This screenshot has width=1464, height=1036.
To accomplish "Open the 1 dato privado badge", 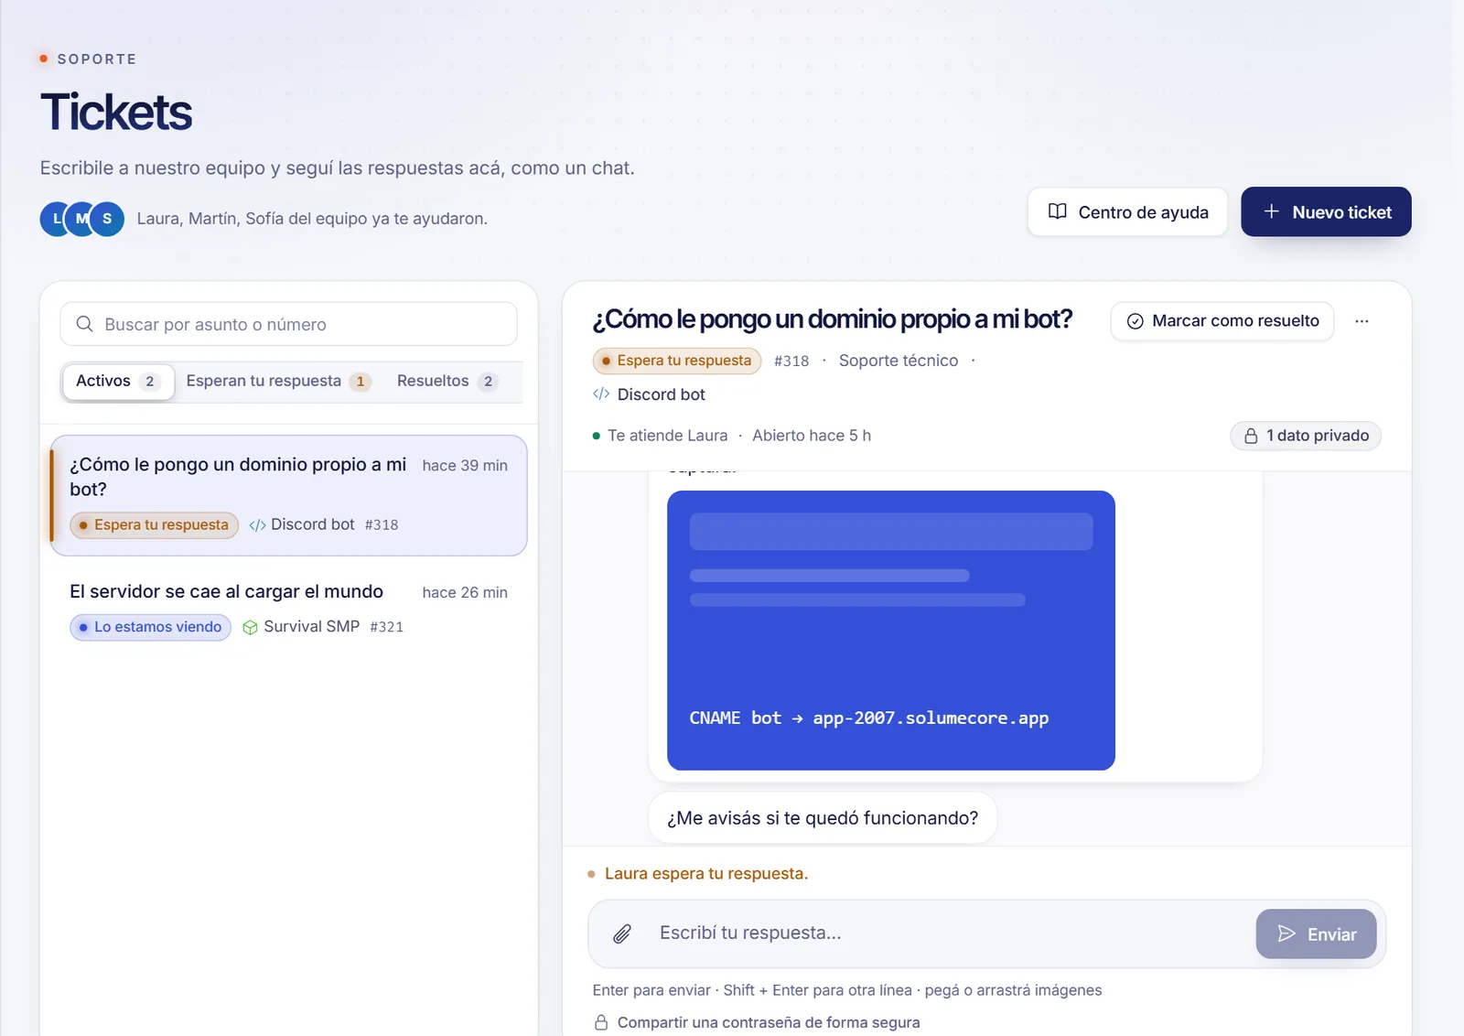I will (1306, 436).
